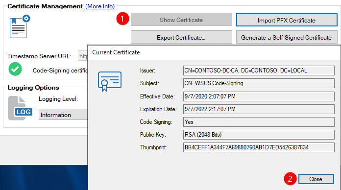The width and height of the screenshot is (341, 190).
Task: Click the Logging Level label
Action: 58,99
